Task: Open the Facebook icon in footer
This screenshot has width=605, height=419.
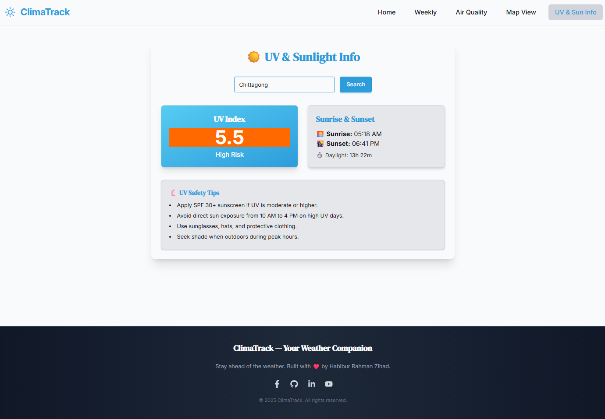Action: tap(277, 384)
